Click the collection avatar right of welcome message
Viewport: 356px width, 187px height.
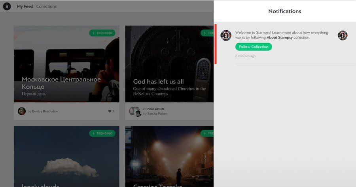tap(342, 35)
